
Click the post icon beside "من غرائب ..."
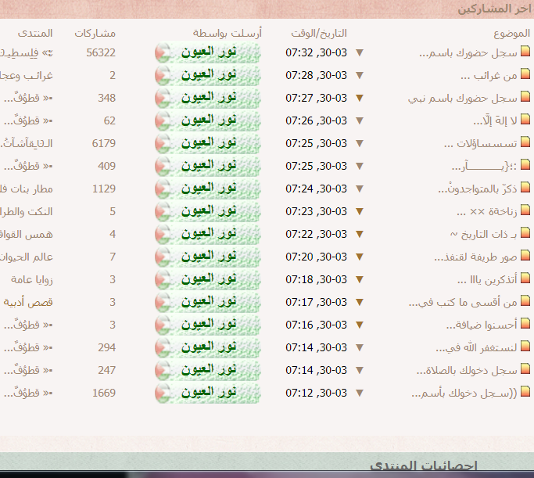coord(525,76)
